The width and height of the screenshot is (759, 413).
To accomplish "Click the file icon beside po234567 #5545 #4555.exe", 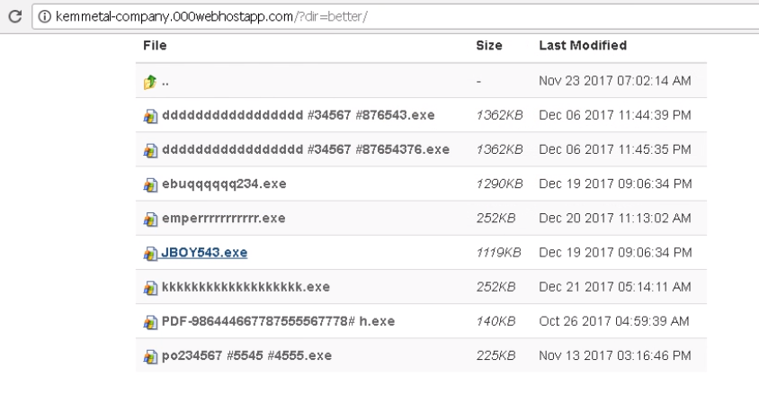I will point(150,355).
